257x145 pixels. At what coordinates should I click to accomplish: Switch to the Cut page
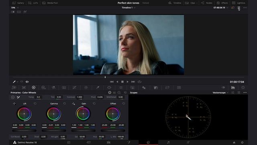89,143
